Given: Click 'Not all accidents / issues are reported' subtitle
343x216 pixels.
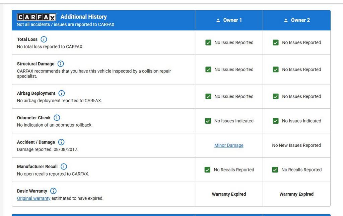Looking at the screenshot, I should click(66, 24).
